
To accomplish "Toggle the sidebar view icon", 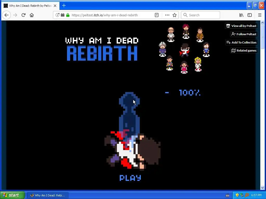I will coord(250,15).
